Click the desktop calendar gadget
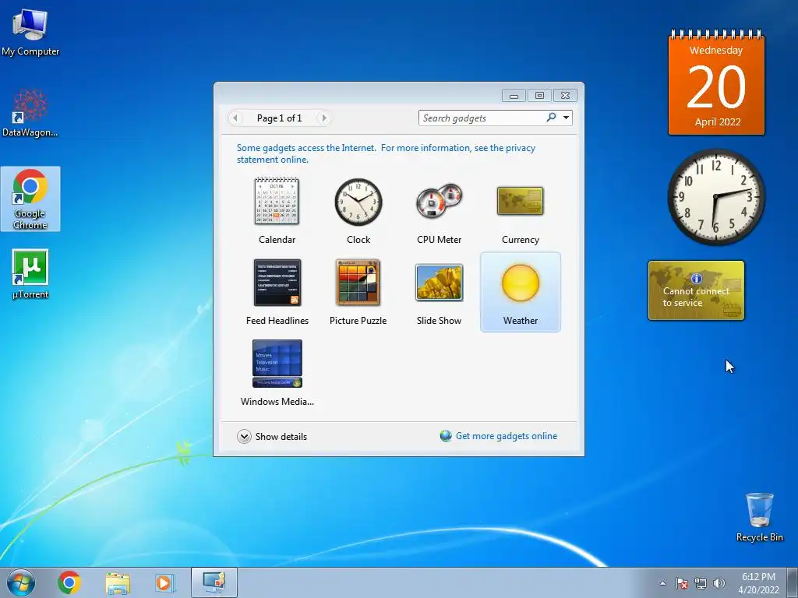The image size is (798, 598). pyautogui.click(x=716, y=83)
